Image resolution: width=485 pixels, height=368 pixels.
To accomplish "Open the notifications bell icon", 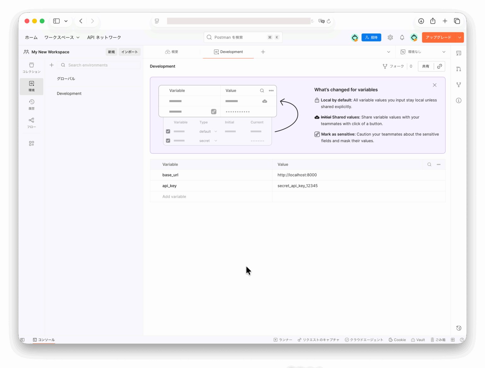I will 402,37.
